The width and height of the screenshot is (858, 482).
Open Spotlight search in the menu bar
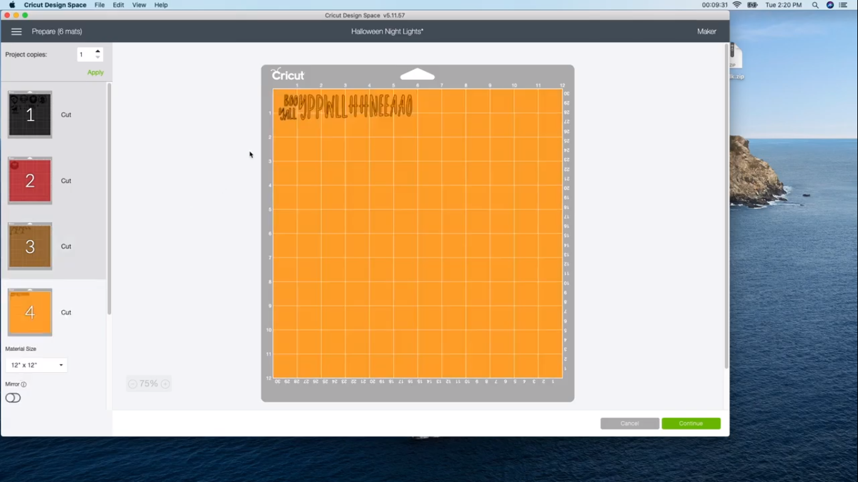pyautogui.click(x=815, y=5)
